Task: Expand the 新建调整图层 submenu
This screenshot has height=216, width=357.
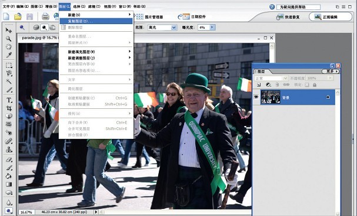Action: (x=96, y=58)
